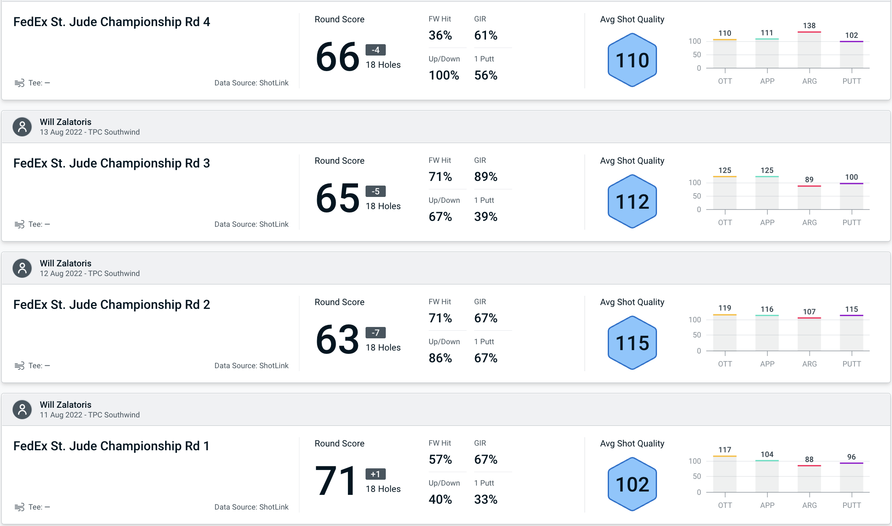Click the 12 Aug 2022 player avatar icon
This screenshot has width=892, height=526.
tap(22, 268)
